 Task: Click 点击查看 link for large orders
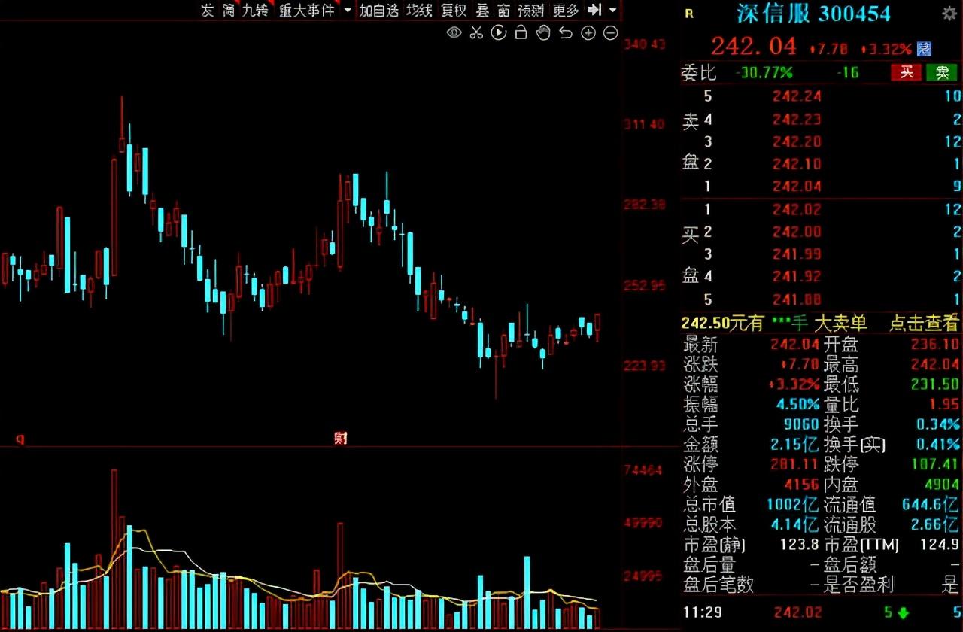click(924, 324)
